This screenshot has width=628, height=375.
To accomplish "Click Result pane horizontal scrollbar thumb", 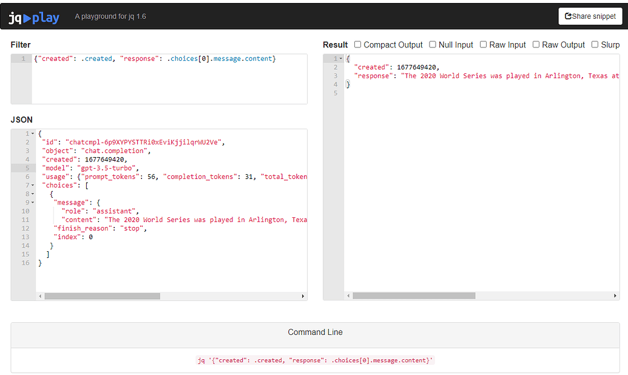I will click(x=414, y=296).
